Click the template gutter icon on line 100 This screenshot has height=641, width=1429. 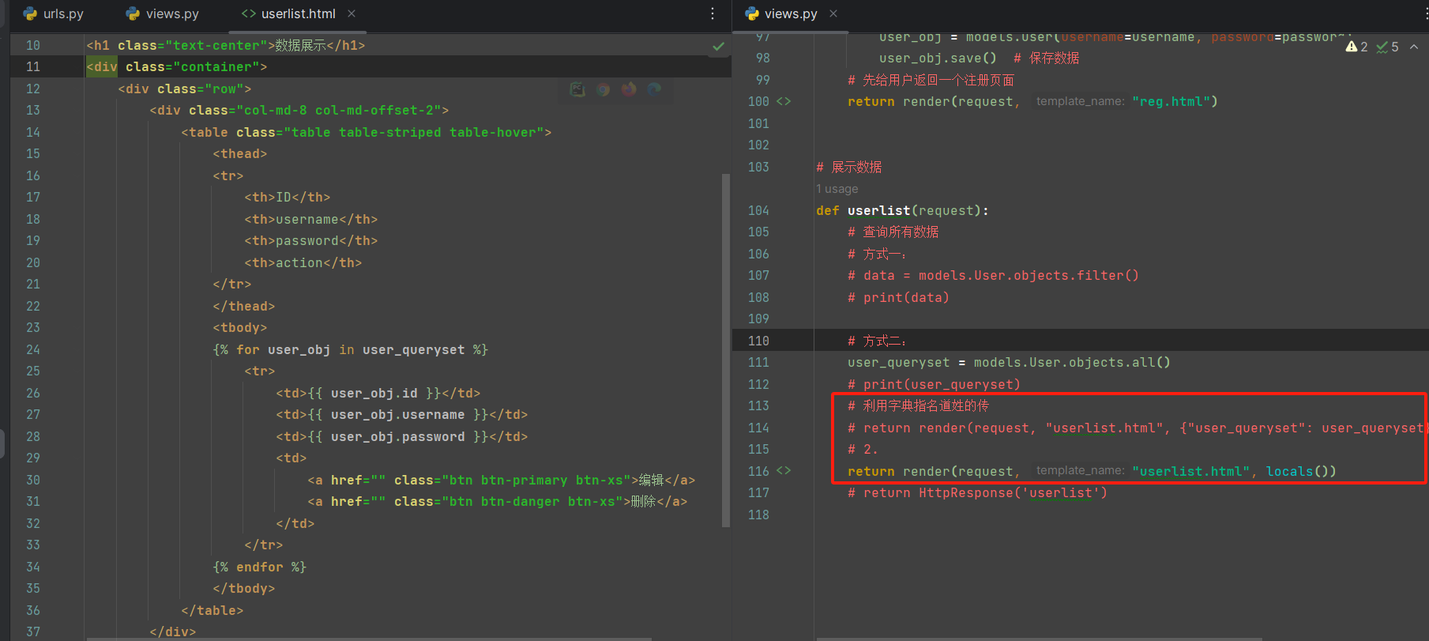pos(783,101)
